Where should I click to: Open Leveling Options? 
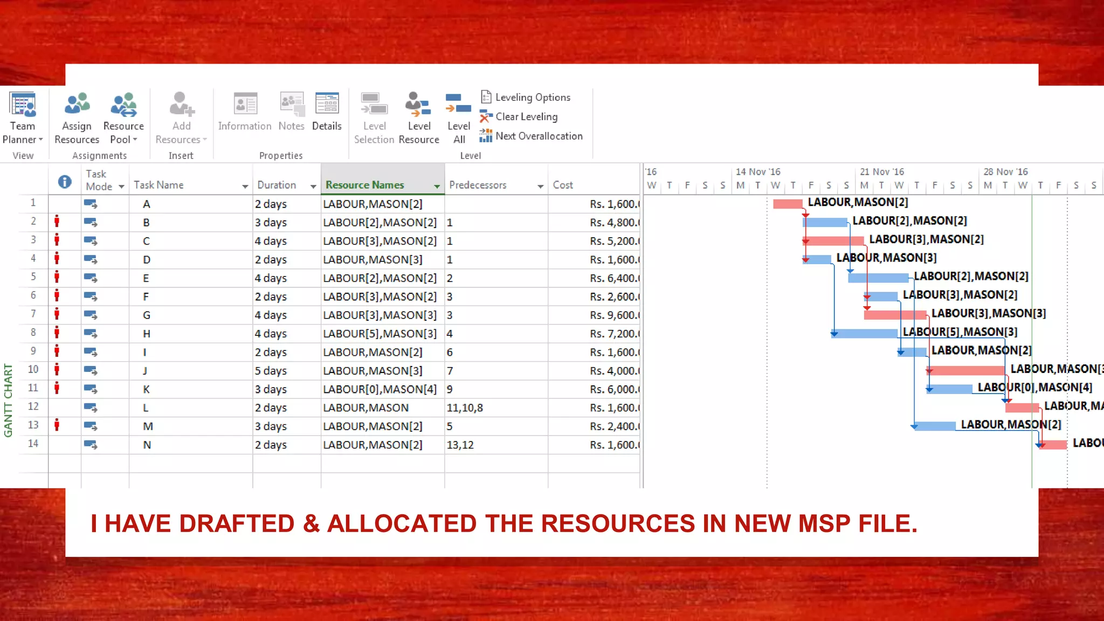click(x=526, y=97)
